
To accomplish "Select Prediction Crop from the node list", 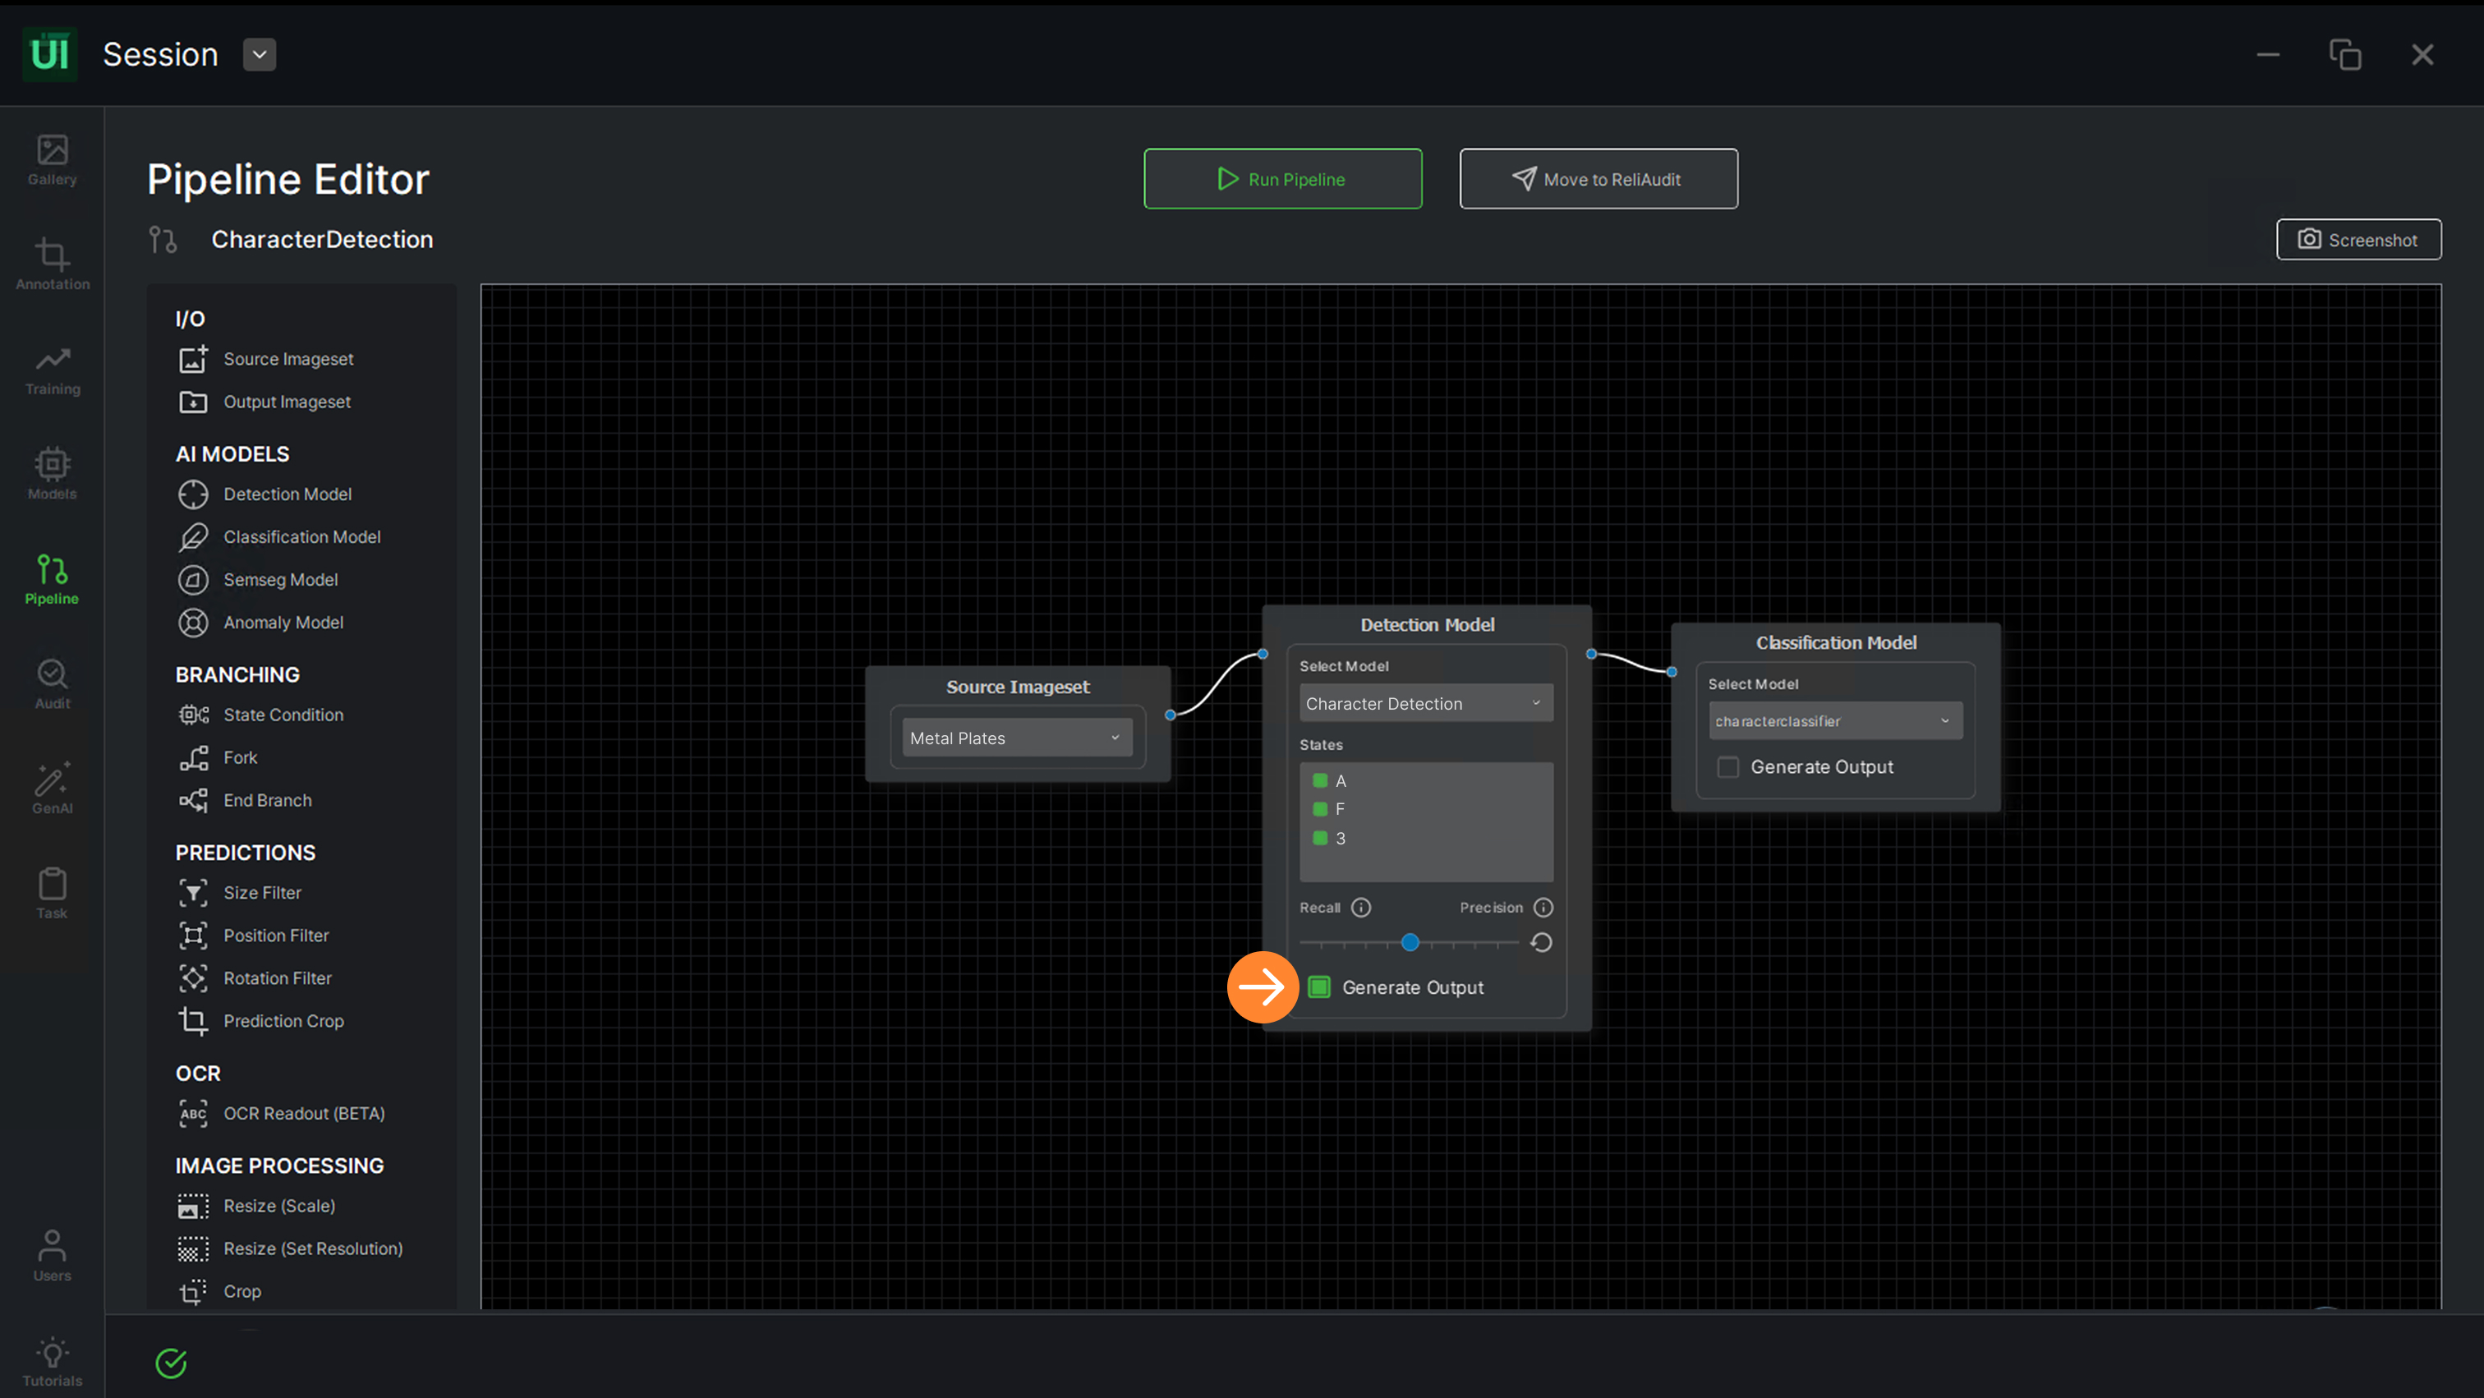I will point(283,1021).
